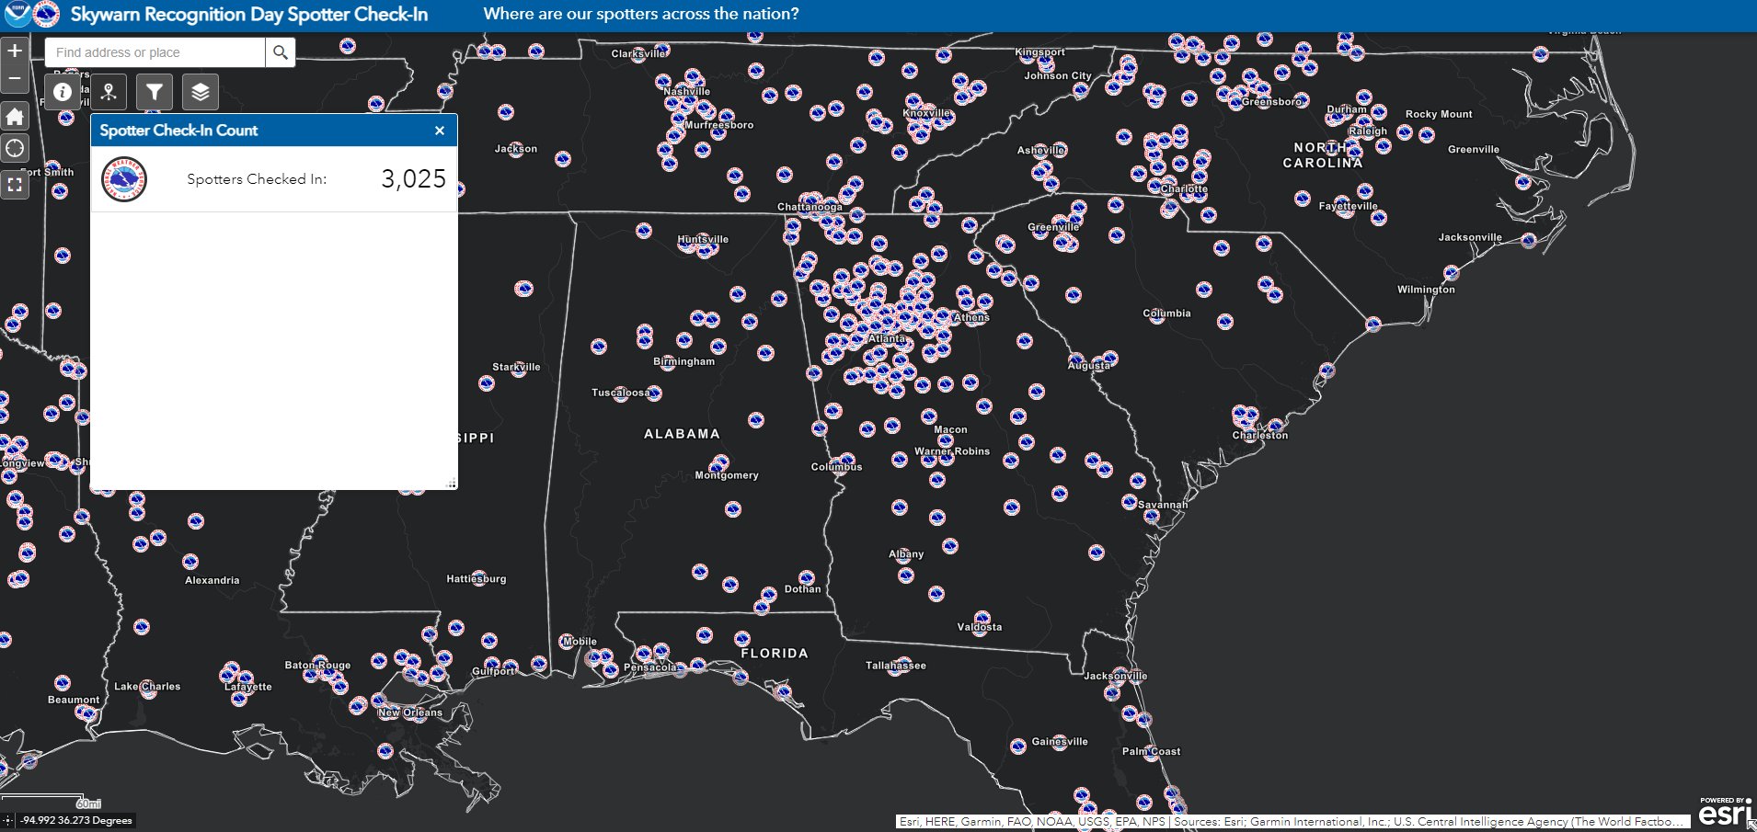
Task: Select the spotter marker at Tuscaloosa
Action: tap(621, 393)
